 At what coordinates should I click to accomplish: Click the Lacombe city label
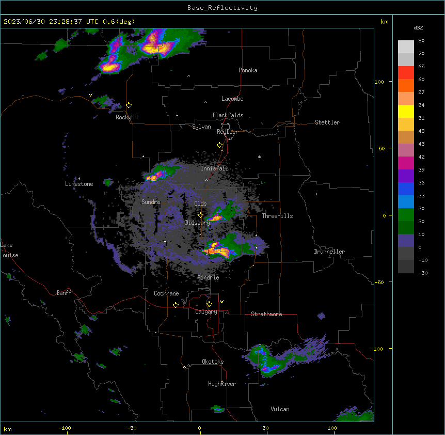pos(232,99)
